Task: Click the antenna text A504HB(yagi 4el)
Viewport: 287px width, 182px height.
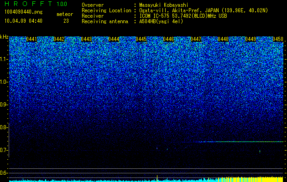Action: 161,21
